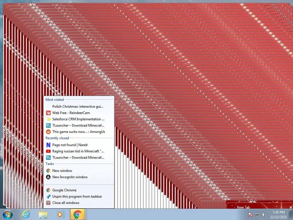Open Polish Christmas interactive guide entry
Image resolution: width=293 pixels, height=220 pixels.
pos(79,107)
